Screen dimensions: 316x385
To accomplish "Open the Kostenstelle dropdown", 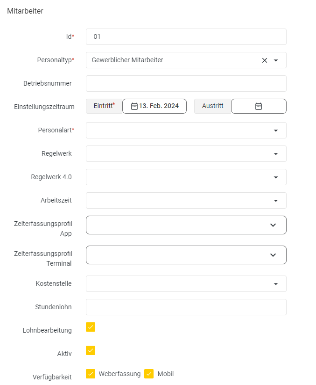I will pyautogui.click(x=186, y=283).
